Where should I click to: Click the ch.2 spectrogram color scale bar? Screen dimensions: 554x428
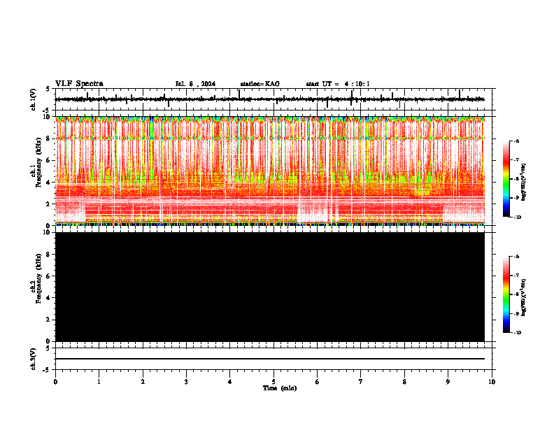[506, 294]
